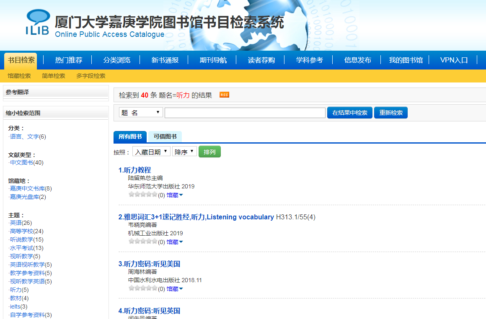This screenshot has width=486, height=319.
Task: Click the search keyword input box
Action: tap(245, 113)
